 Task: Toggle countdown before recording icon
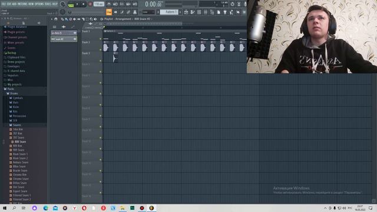(x=122, y=4)
